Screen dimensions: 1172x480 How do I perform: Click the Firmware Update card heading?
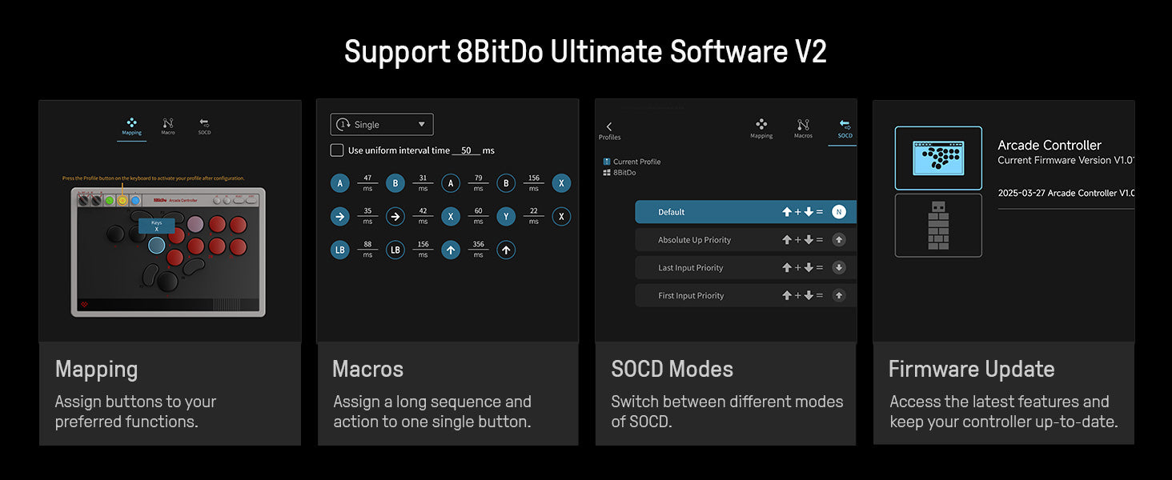point(972,370)
